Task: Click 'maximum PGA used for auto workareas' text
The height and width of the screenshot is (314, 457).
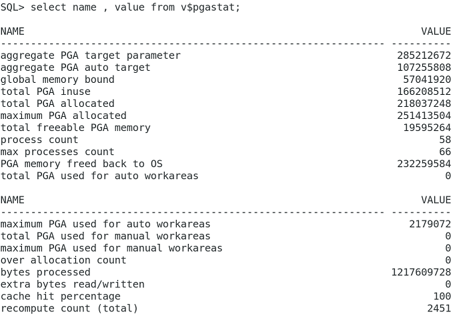Action: point(105,224)
